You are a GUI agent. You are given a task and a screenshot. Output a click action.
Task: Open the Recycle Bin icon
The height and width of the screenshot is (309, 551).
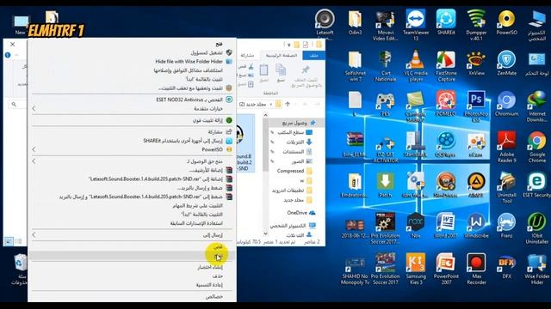[x=20, y=270]
